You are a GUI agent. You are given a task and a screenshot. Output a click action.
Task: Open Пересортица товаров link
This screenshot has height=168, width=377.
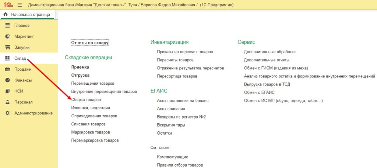(x=177, y=76)
